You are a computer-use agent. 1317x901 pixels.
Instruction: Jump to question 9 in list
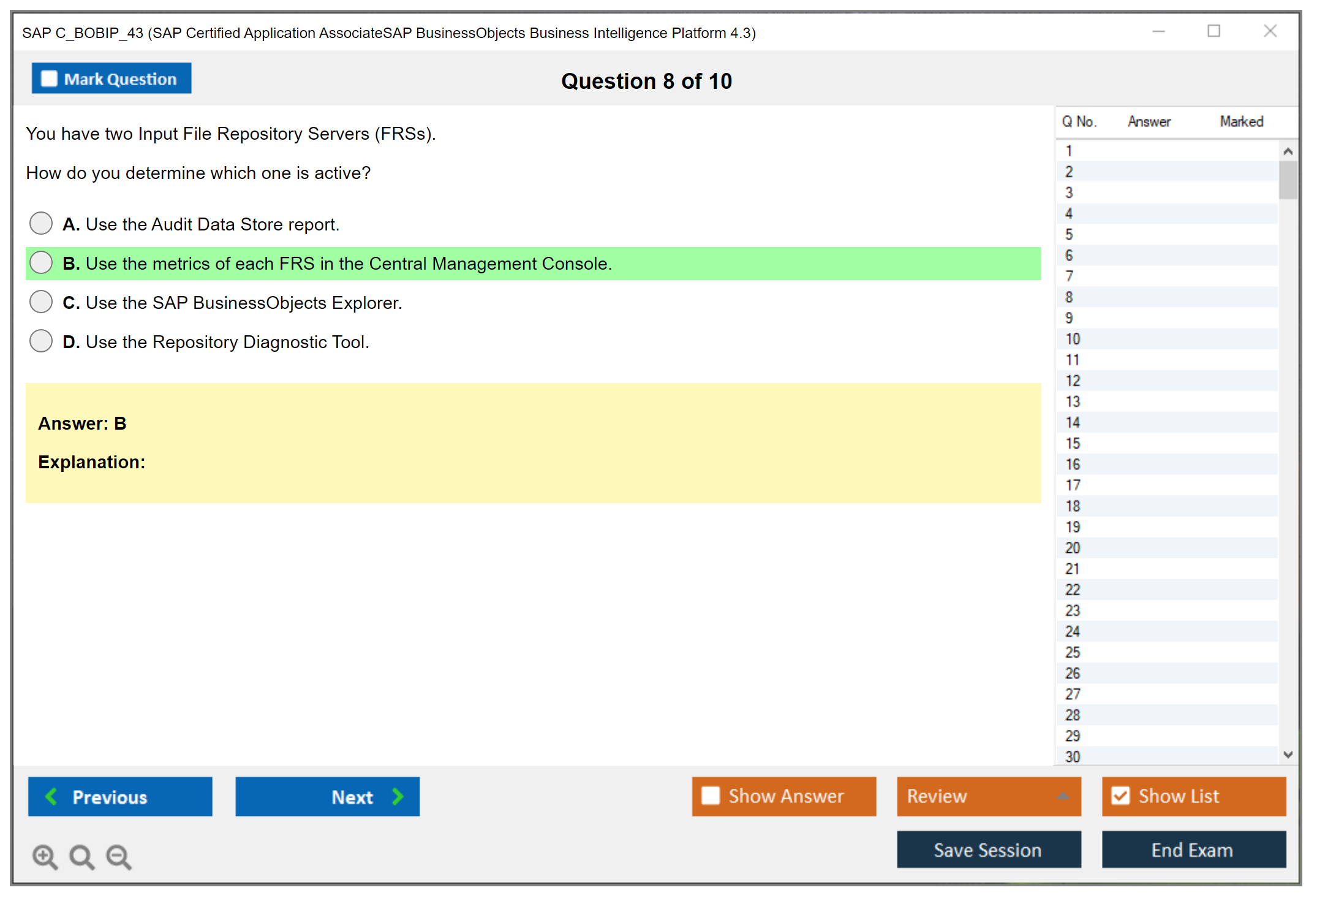point(1069,318)
